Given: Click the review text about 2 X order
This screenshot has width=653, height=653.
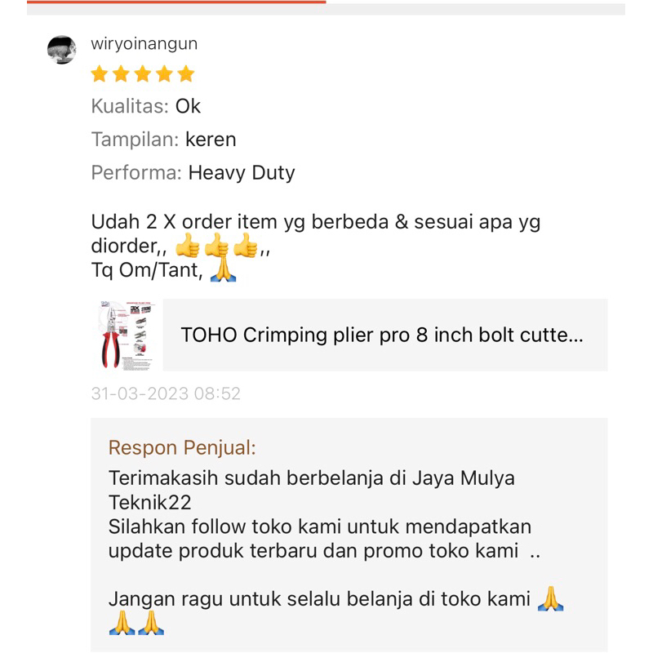Looking at the screenshot, I should click(316, 246).
